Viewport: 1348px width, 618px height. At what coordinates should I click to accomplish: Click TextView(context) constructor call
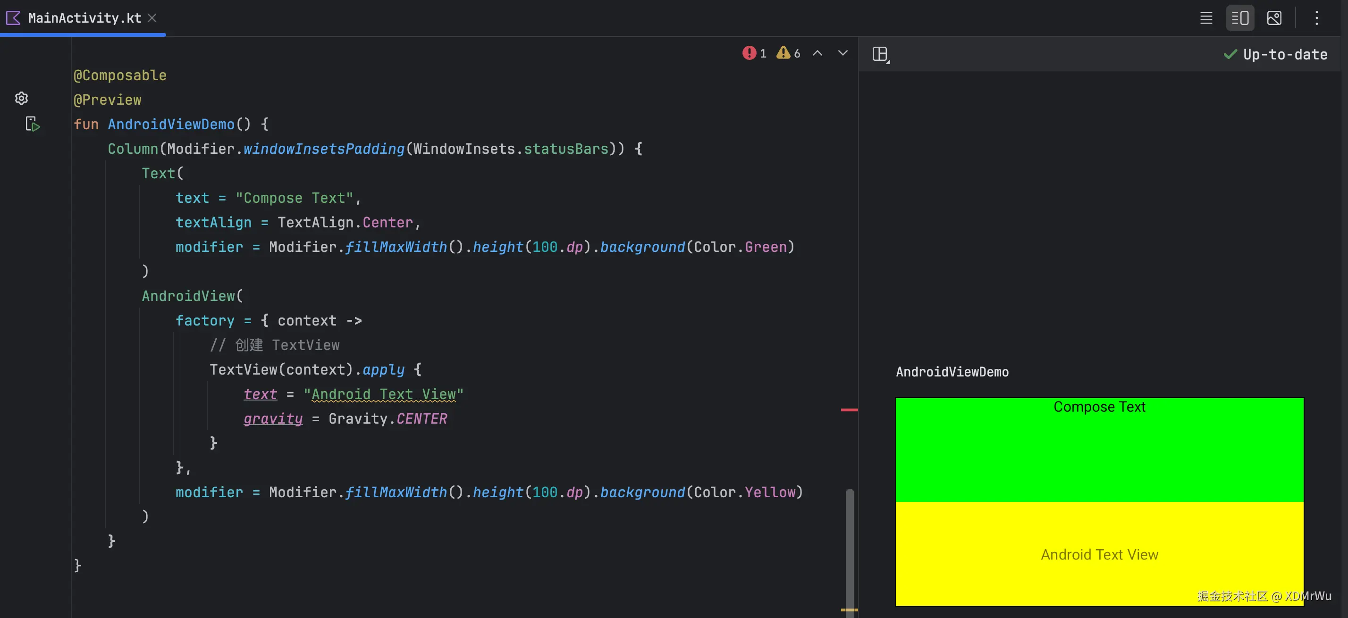[x=281, y=370]
